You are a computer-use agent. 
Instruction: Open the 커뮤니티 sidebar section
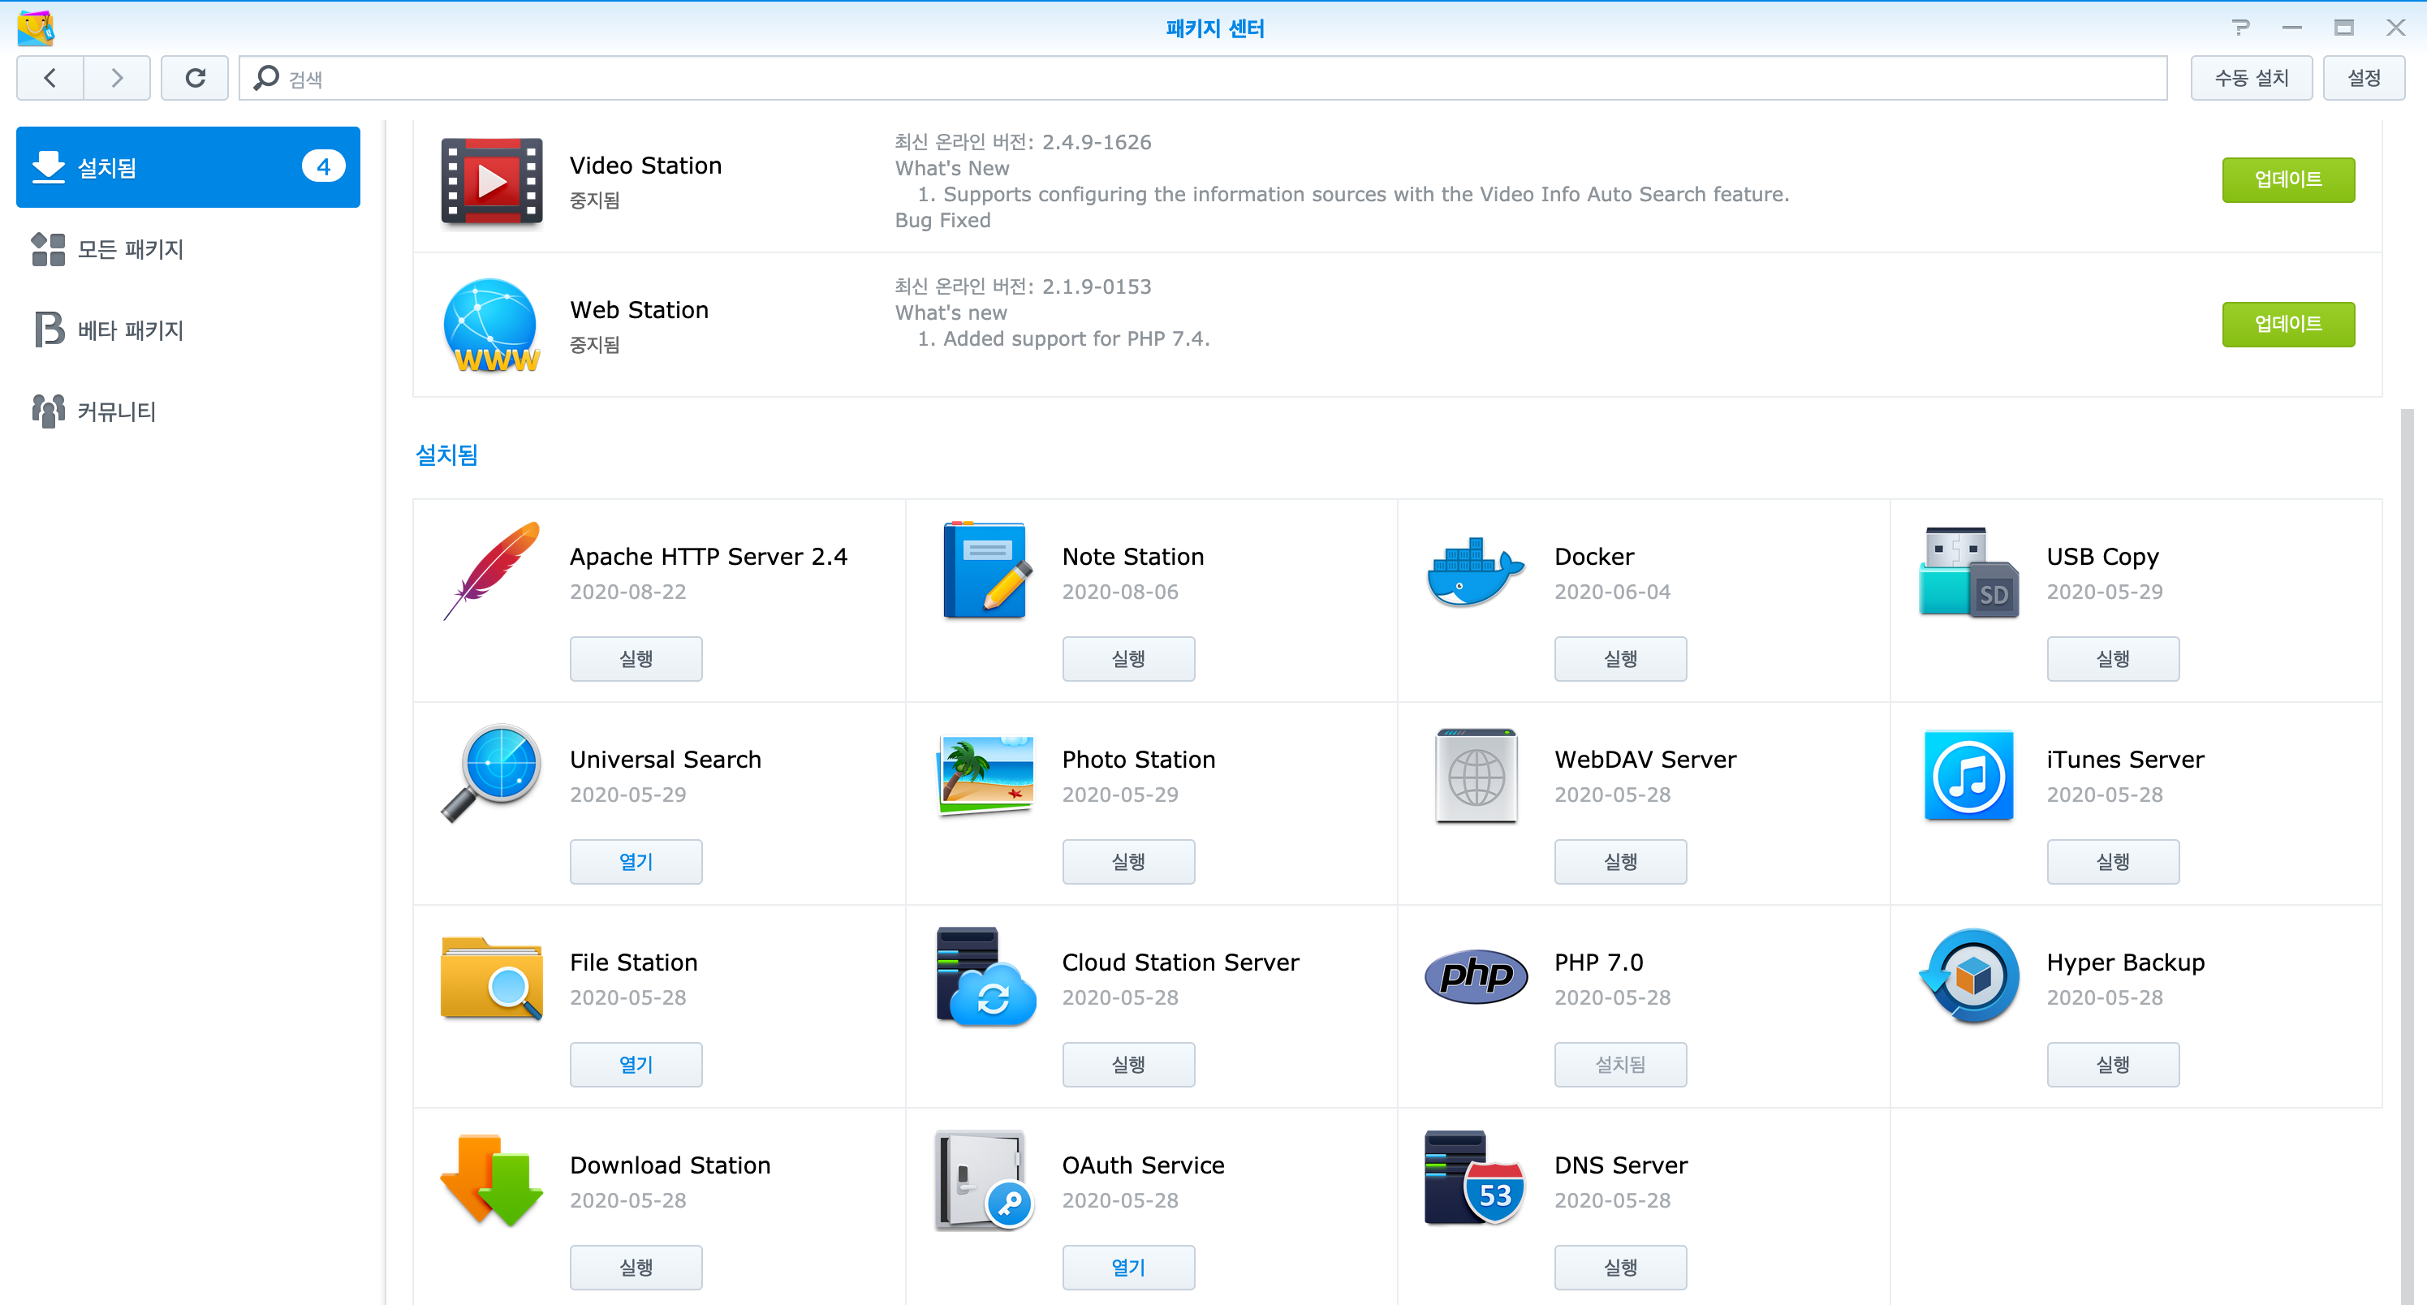point(116,411)
